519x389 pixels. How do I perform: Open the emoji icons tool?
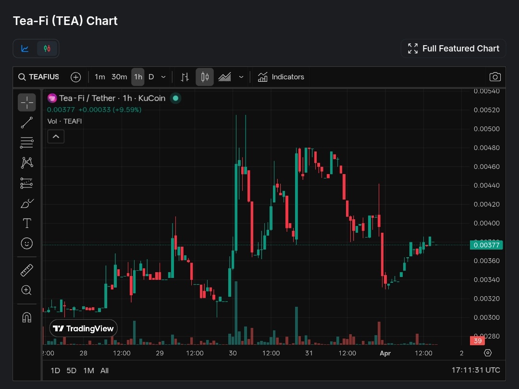coord(27,243)
